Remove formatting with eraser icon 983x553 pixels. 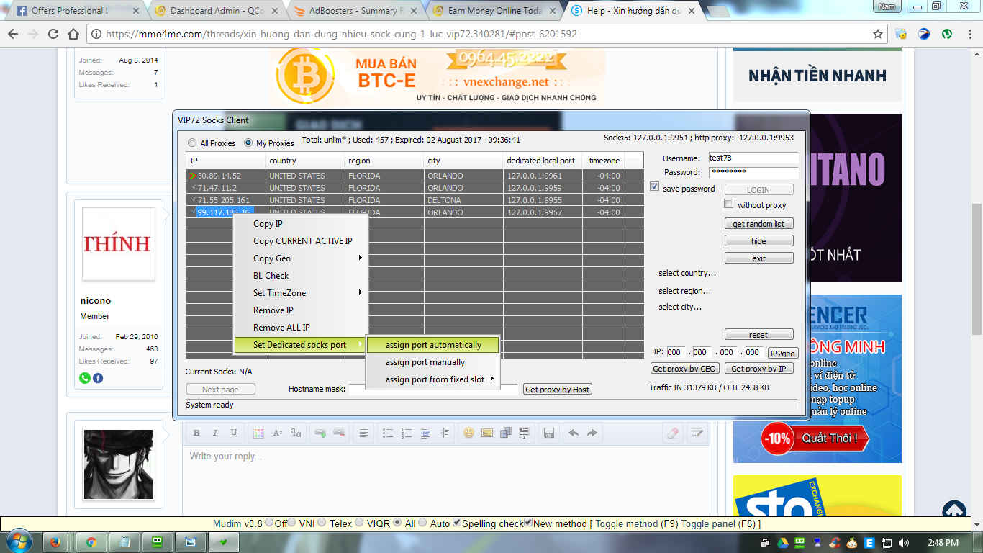673,433
